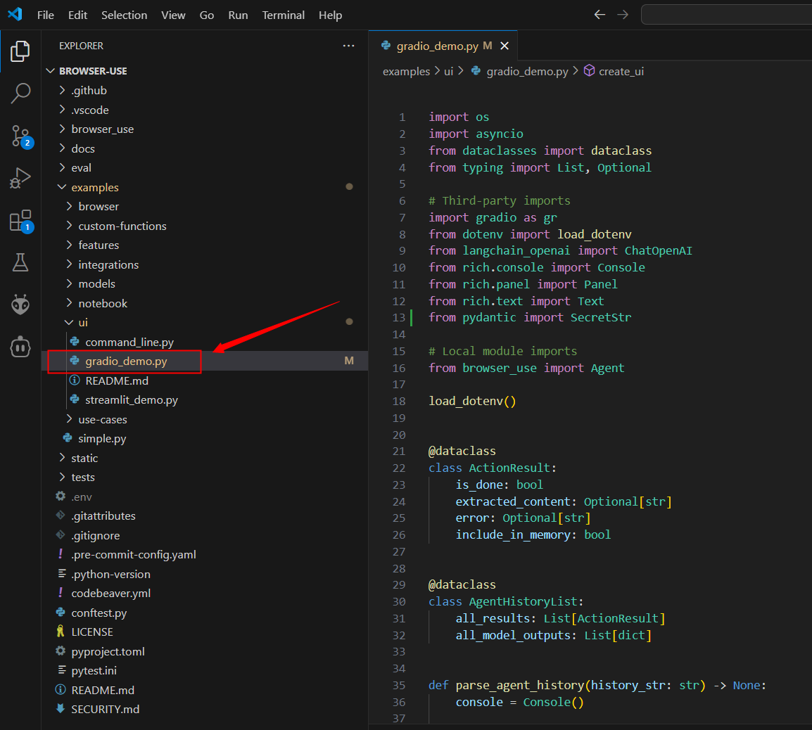Collapse the examples folder
812x730 pixels.
[205, 187]
